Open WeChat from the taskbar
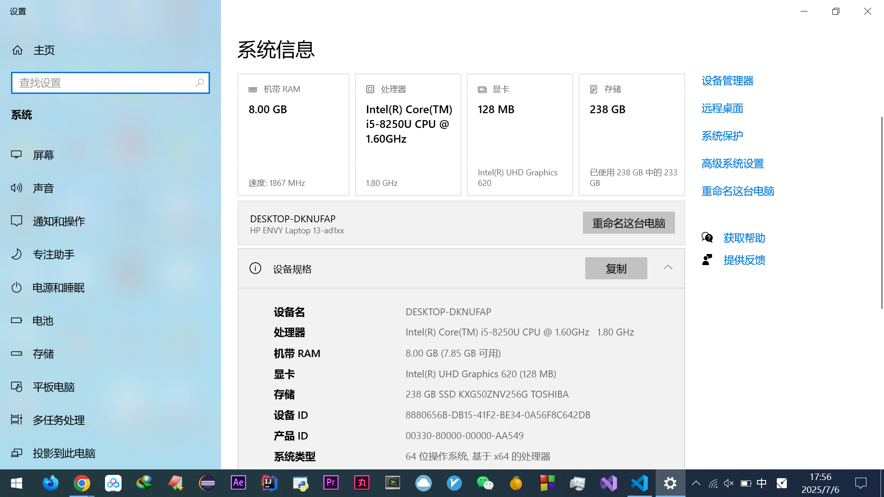Screen dimensions: 884x497 485,483
